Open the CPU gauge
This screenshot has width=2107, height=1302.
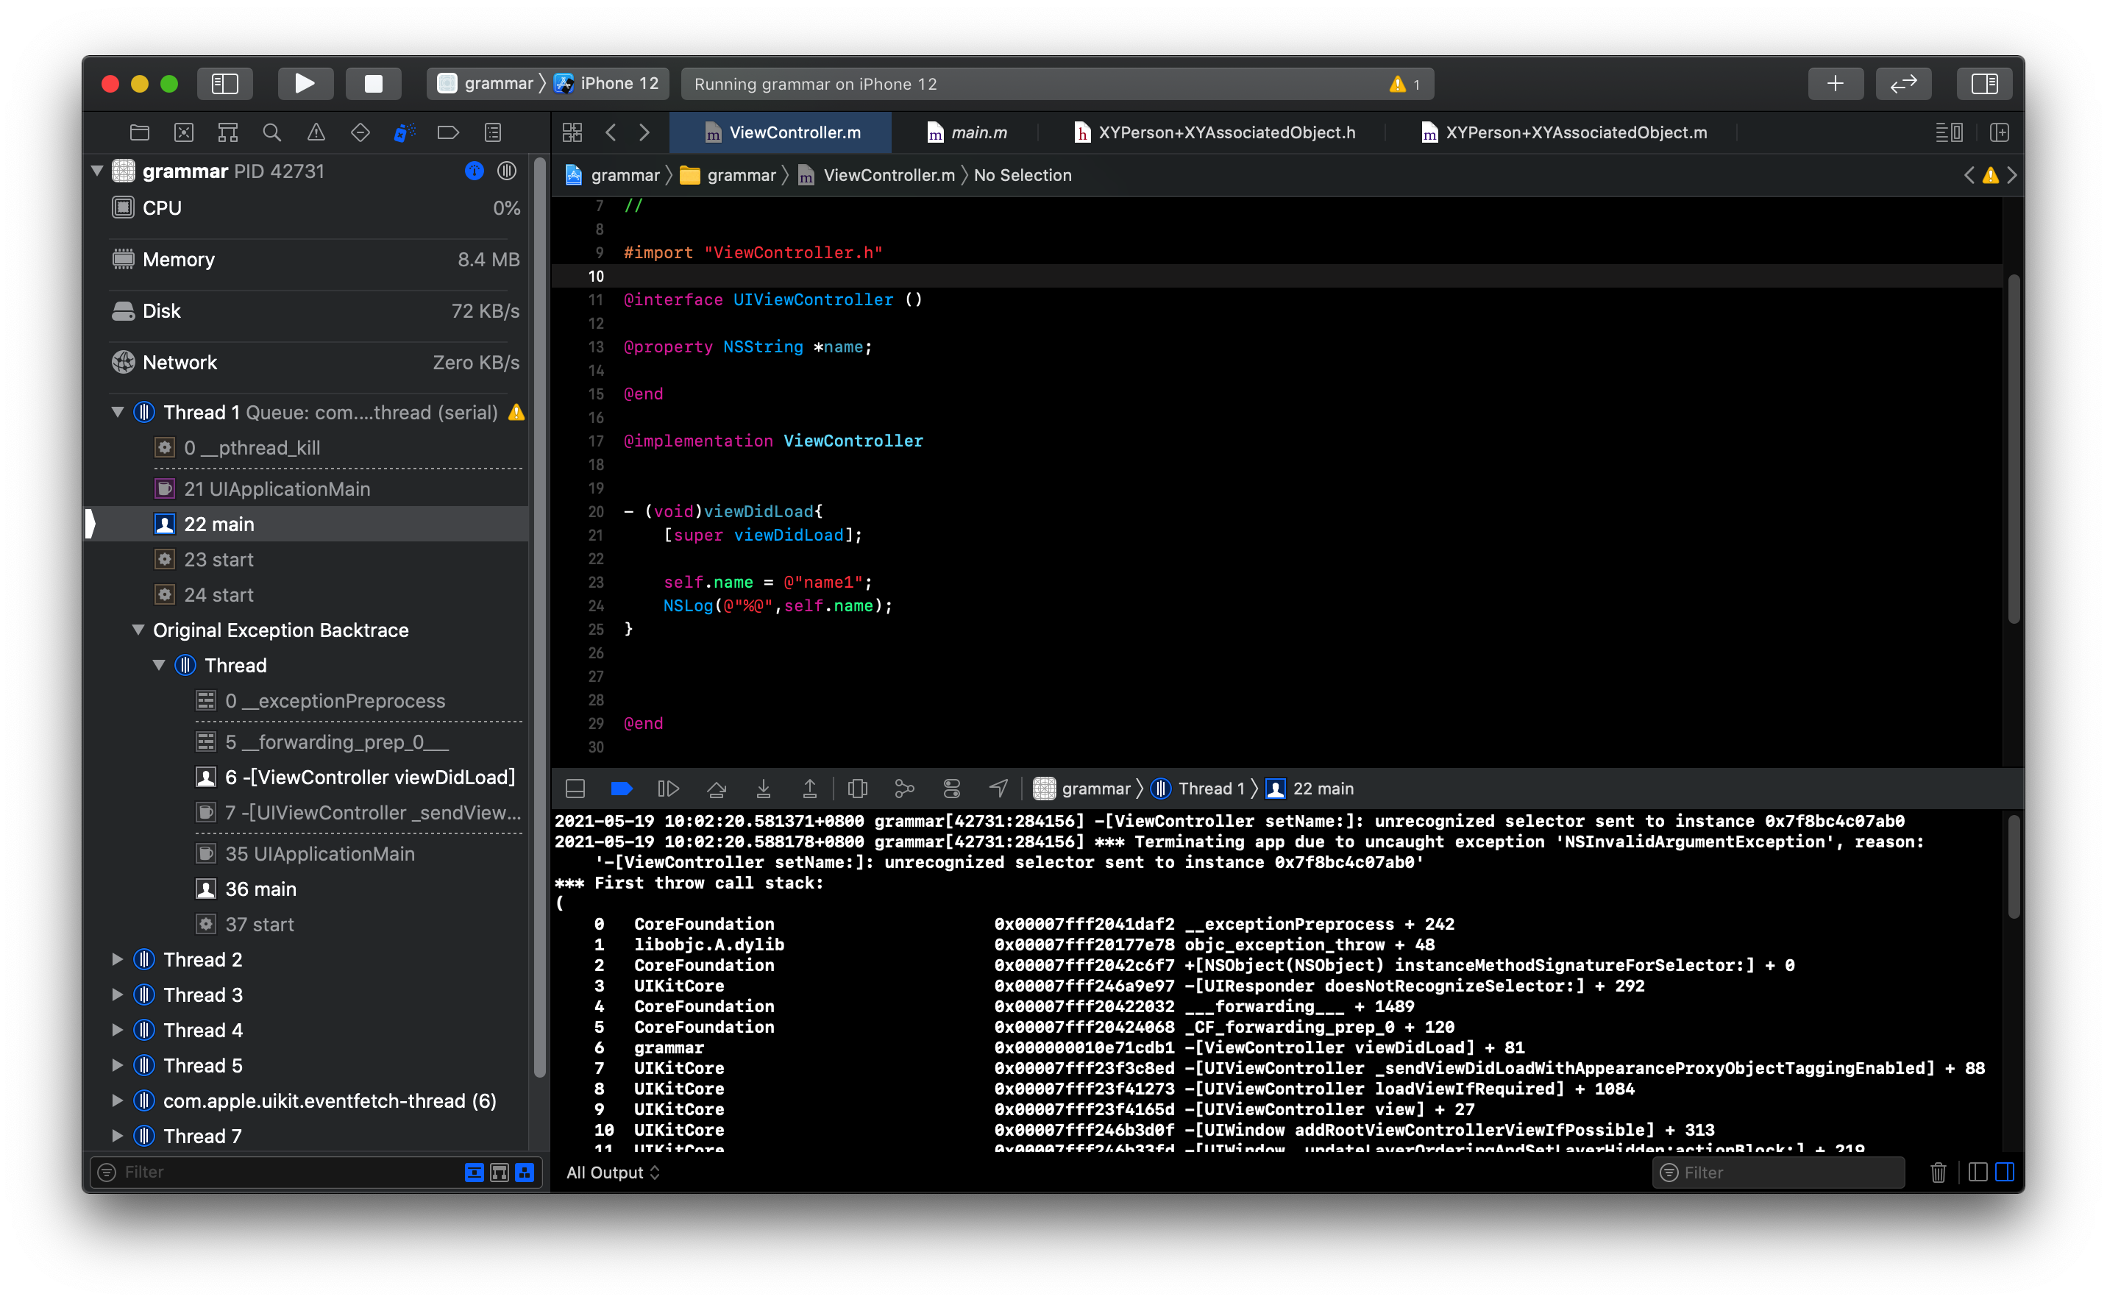(315, 207)
